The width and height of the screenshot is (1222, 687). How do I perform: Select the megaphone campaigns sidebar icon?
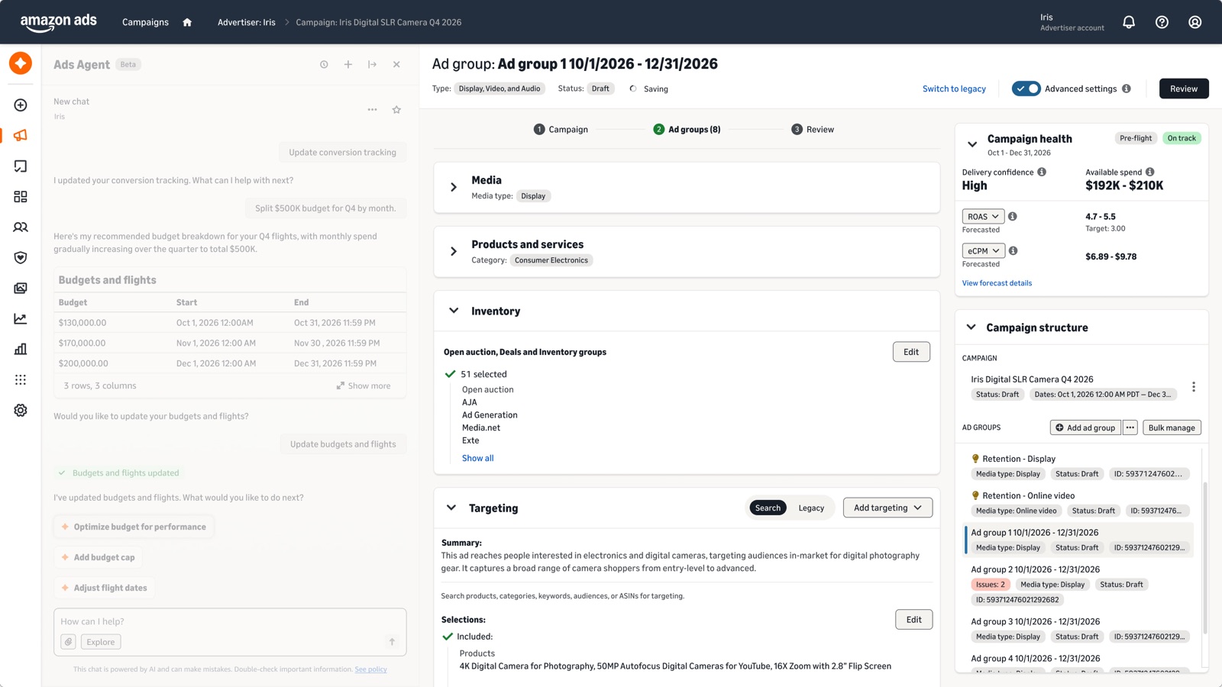coord(21,136)
